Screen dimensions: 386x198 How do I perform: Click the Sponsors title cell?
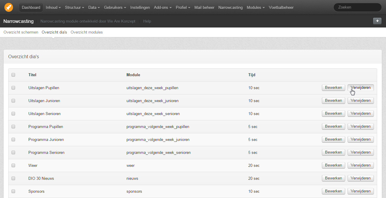(x=36, y=192)
